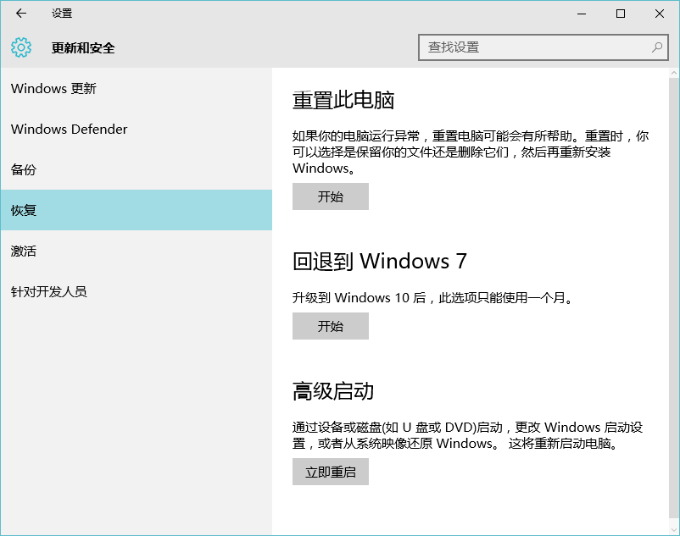The image size is (680, 536).
Task: Open Windows Defender section
Action: click(x=137, y=129)
